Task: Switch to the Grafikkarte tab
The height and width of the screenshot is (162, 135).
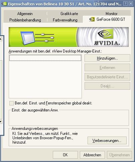Action: pos(69,14)
